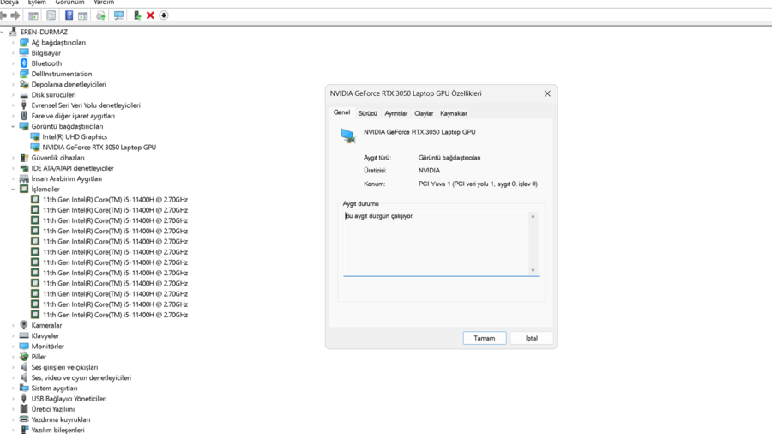Open the Yardım menu
This screenshot has width=772, height=434.
pyautogui.click(x=104, y=3)
